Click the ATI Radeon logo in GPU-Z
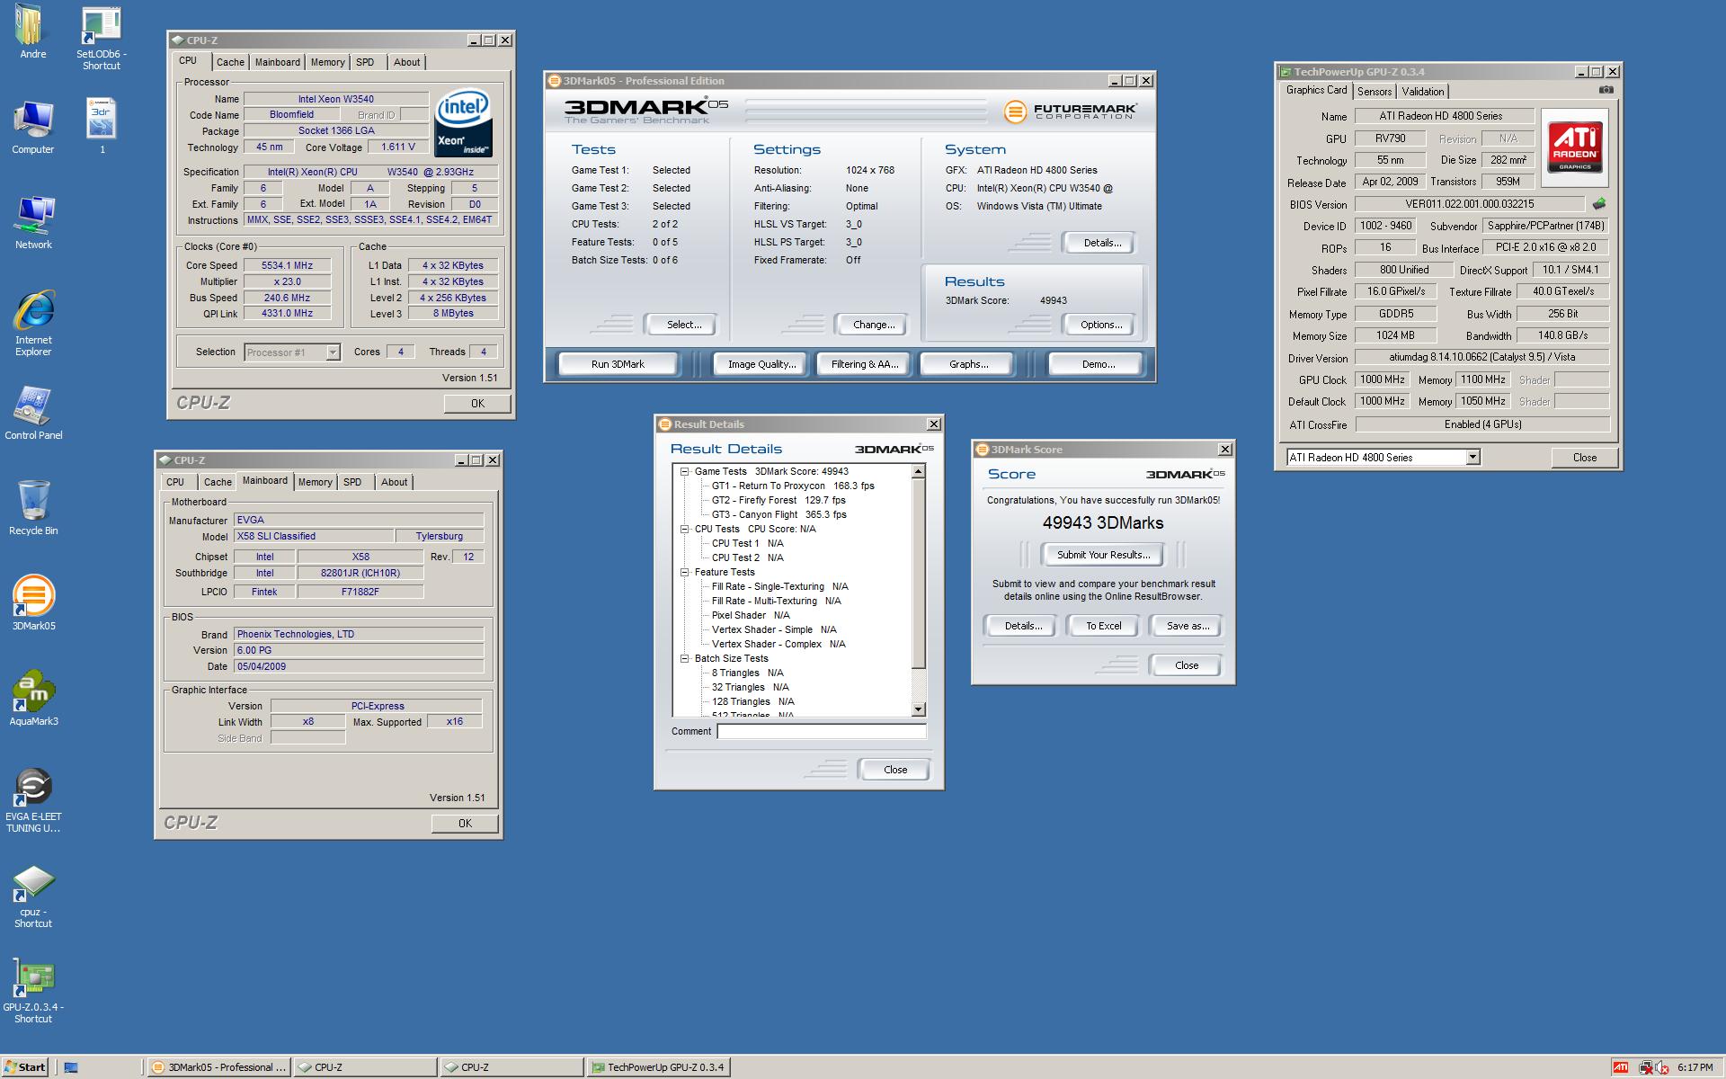This screenshot has height=1079, width=1726. (1574, 147)
